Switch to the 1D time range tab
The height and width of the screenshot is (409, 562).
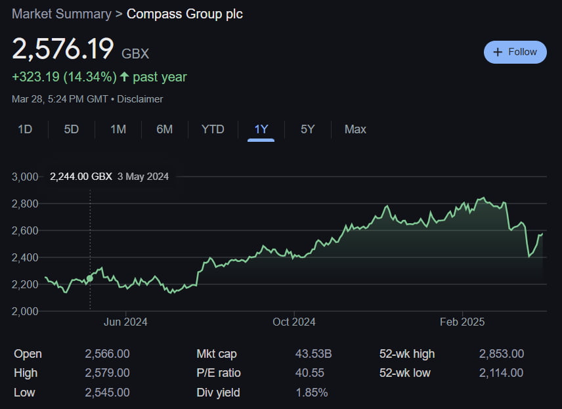[25, 129]
